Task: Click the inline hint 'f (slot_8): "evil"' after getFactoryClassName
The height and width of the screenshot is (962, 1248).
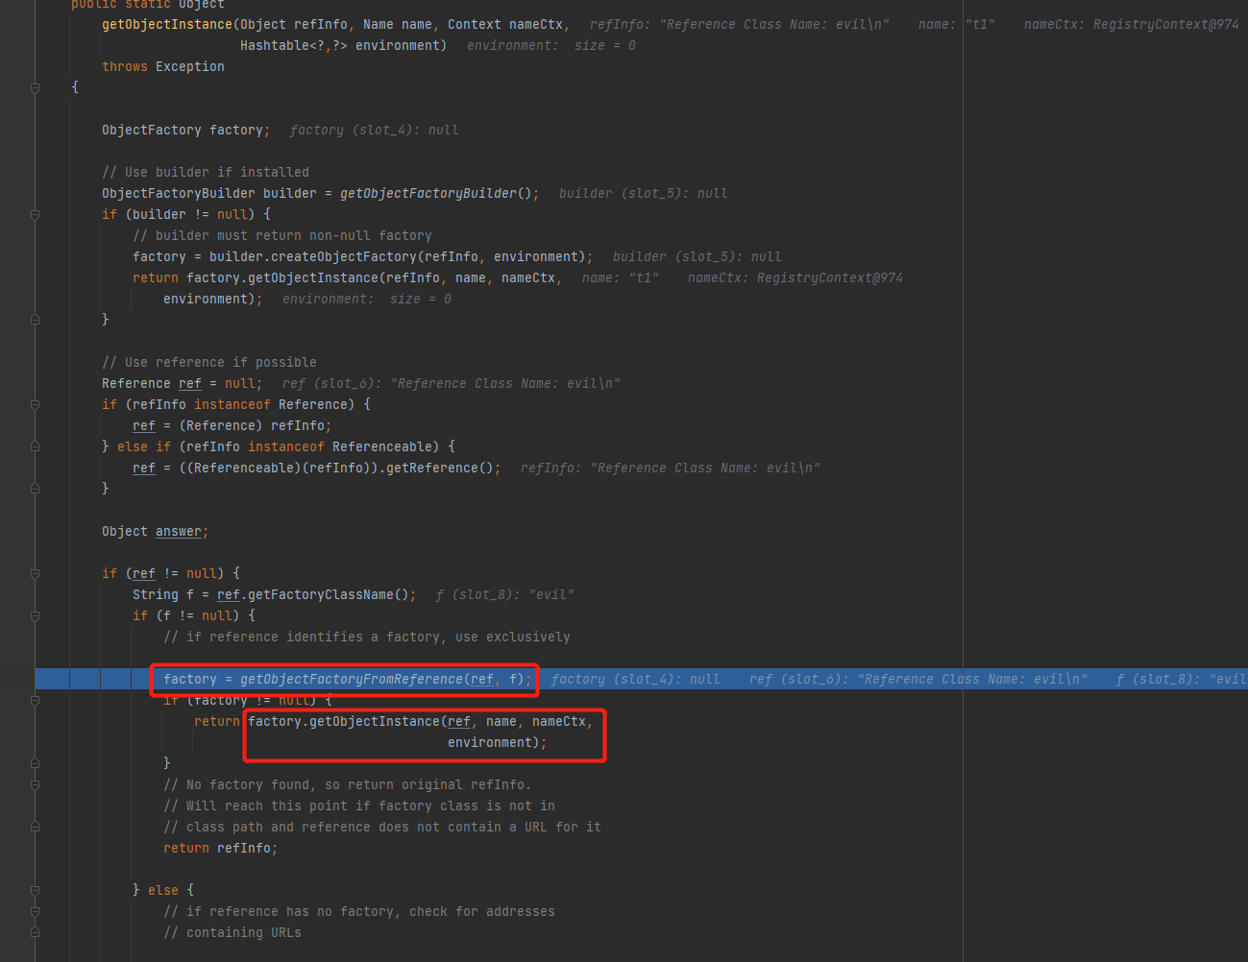Action: [505, 594]
